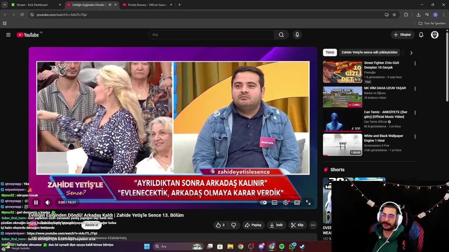Open White and Black Wallpaper Engine title
Image resolution: width=449 pixels, height=252 pixels.
click(384, 138)
